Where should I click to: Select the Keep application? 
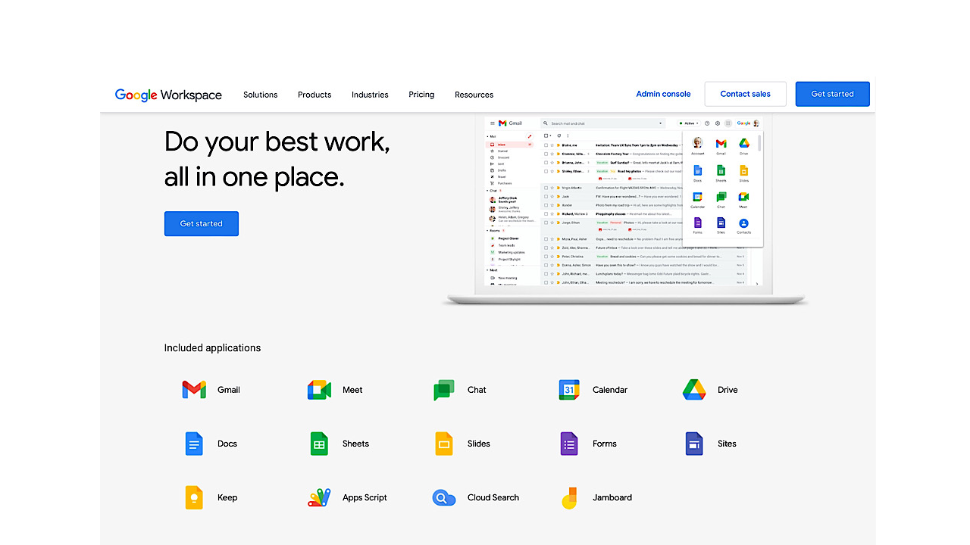pos(211,497)
